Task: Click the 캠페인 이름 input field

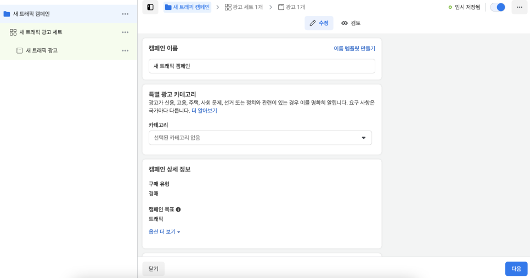Action: coord(262,66)
